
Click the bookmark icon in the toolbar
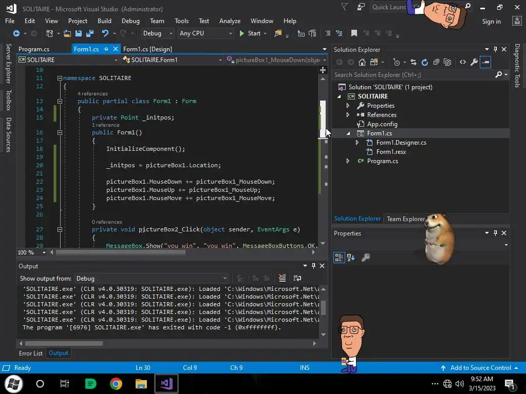[354, 33]
